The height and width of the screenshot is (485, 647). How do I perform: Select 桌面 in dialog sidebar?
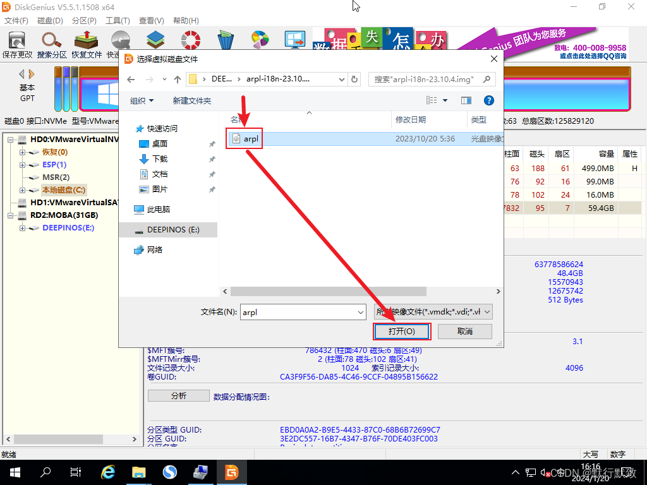(x=160, y=144)
